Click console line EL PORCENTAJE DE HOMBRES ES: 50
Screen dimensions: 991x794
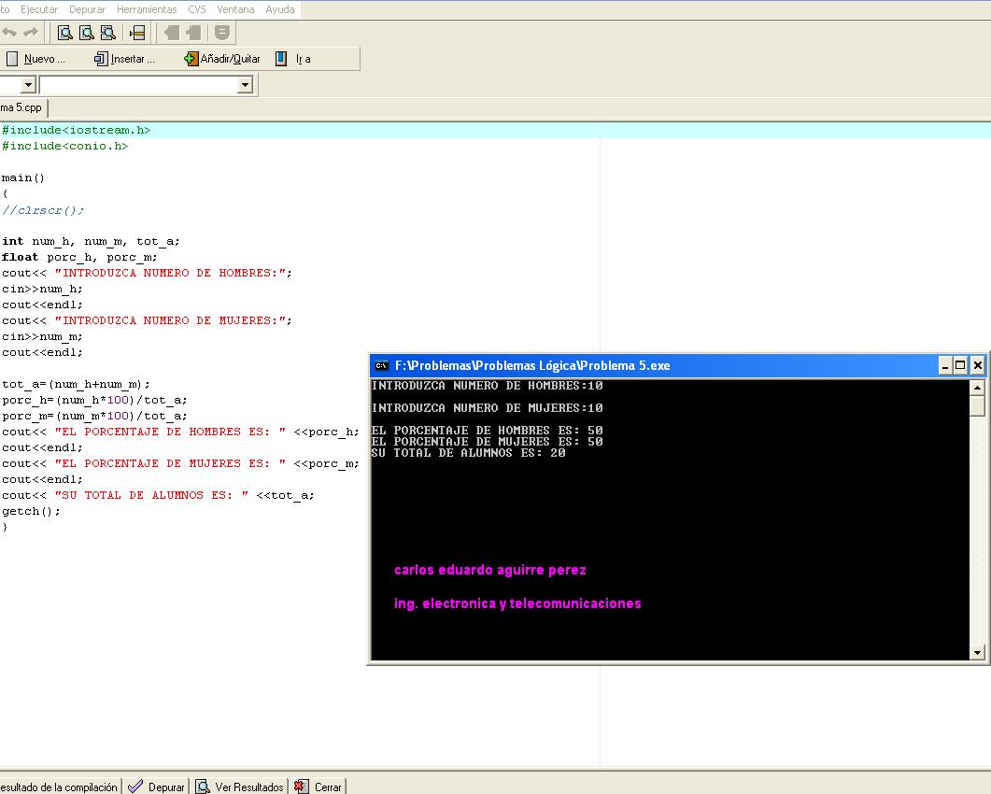488,431
